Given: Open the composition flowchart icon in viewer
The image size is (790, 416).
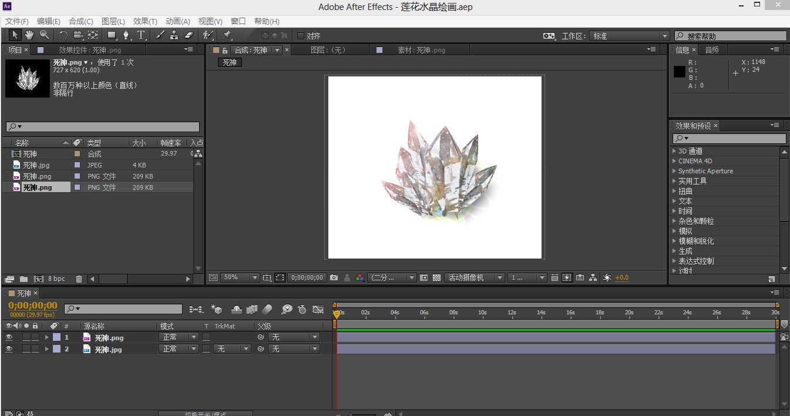Looking at the screenshot, I should 593,277.
